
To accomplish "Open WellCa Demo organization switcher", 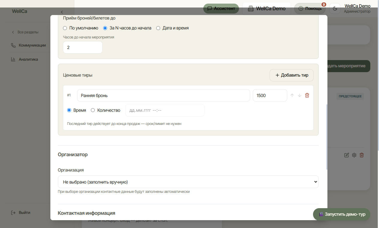I will coord(267,8).
